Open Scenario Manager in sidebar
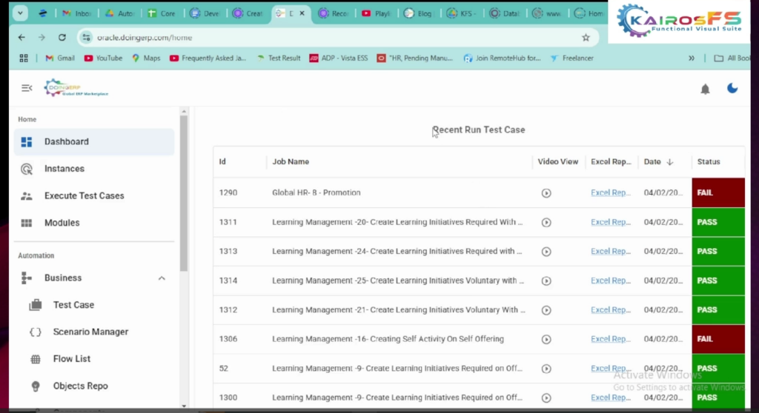The height and width of the screenshot is (413, 759). [90, 332]
